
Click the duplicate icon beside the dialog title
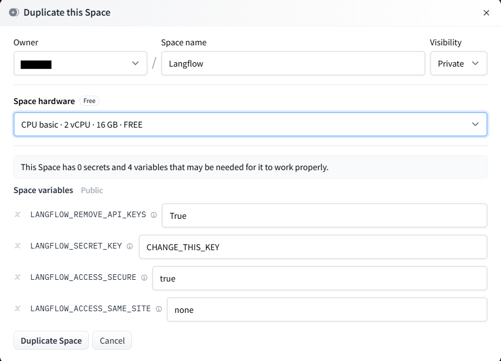coord(14,12)
